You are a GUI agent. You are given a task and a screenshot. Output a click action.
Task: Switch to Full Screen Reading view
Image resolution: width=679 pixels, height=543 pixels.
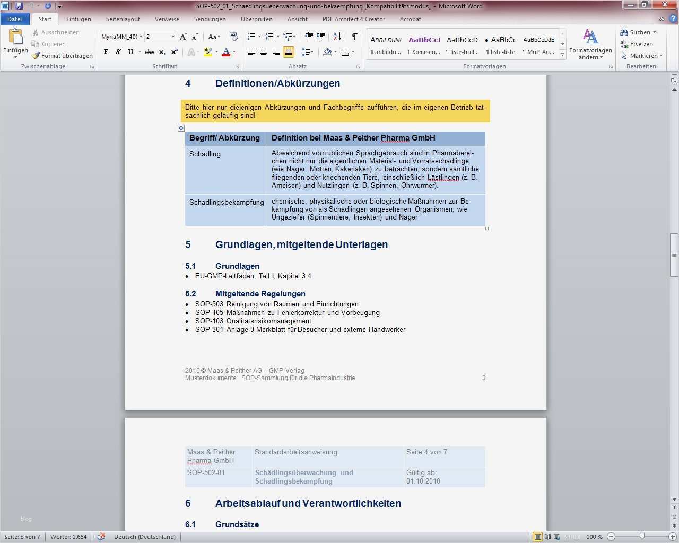point(547,537)
